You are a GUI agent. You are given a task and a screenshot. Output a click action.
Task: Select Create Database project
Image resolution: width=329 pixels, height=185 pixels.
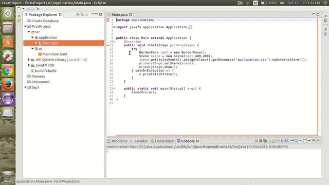43,21
